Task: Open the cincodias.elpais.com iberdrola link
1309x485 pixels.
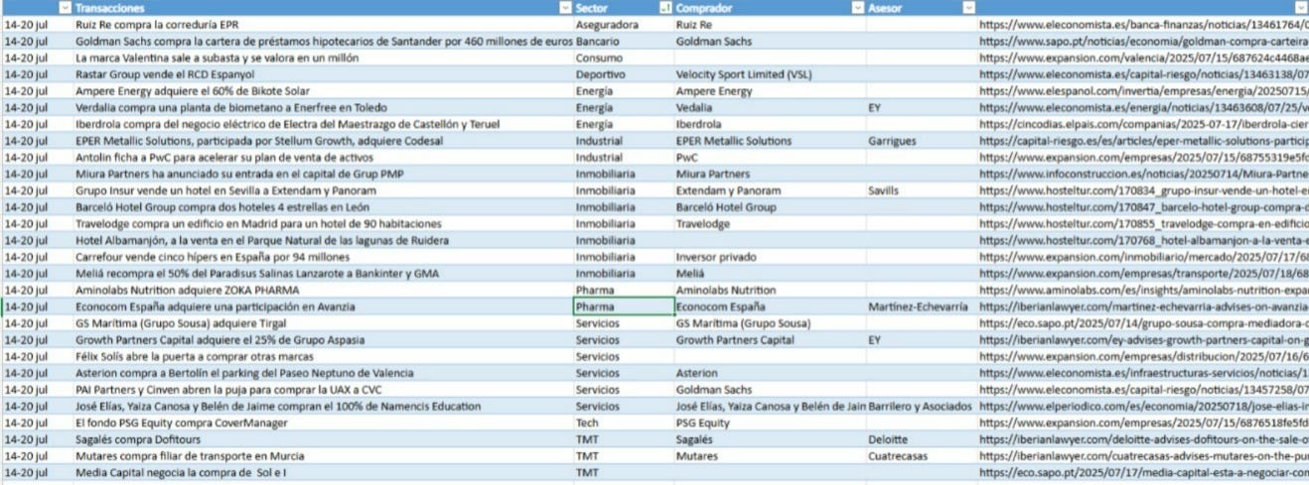Action: pos(1143,125)
